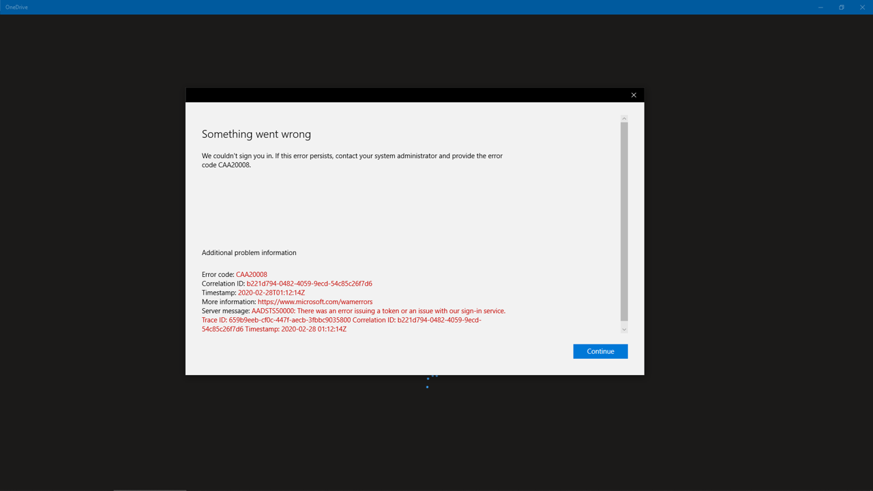
Task: Click the AADSTS50000 server message text
Action: (379, 311)
